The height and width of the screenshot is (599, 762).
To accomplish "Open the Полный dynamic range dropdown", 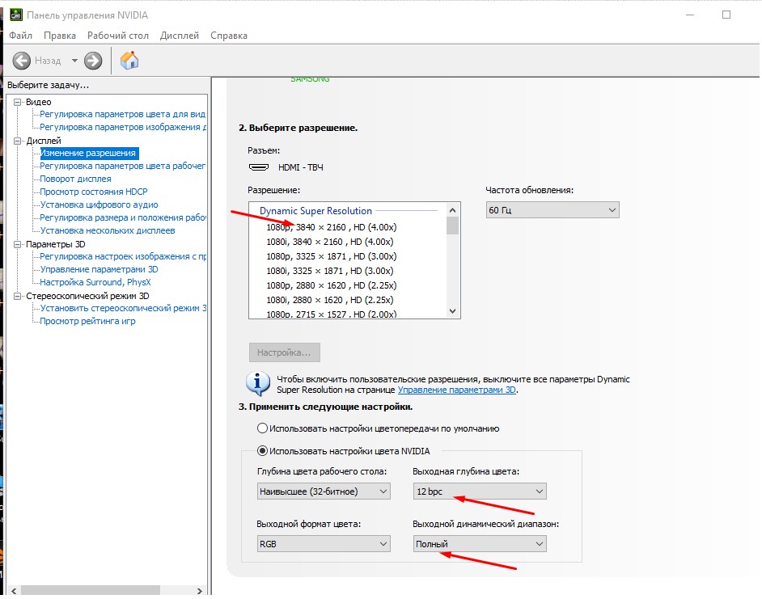I will click(x=479, y=545).
